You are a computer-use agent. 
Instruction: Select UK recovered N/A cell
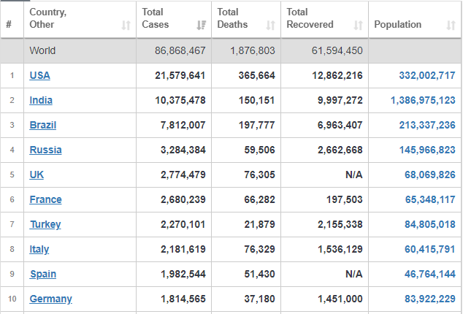(x=353, y=175)
